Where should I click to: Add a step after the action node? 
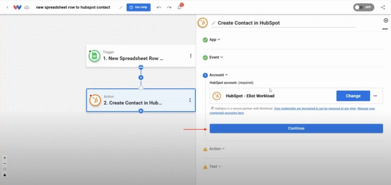(141, 111)
